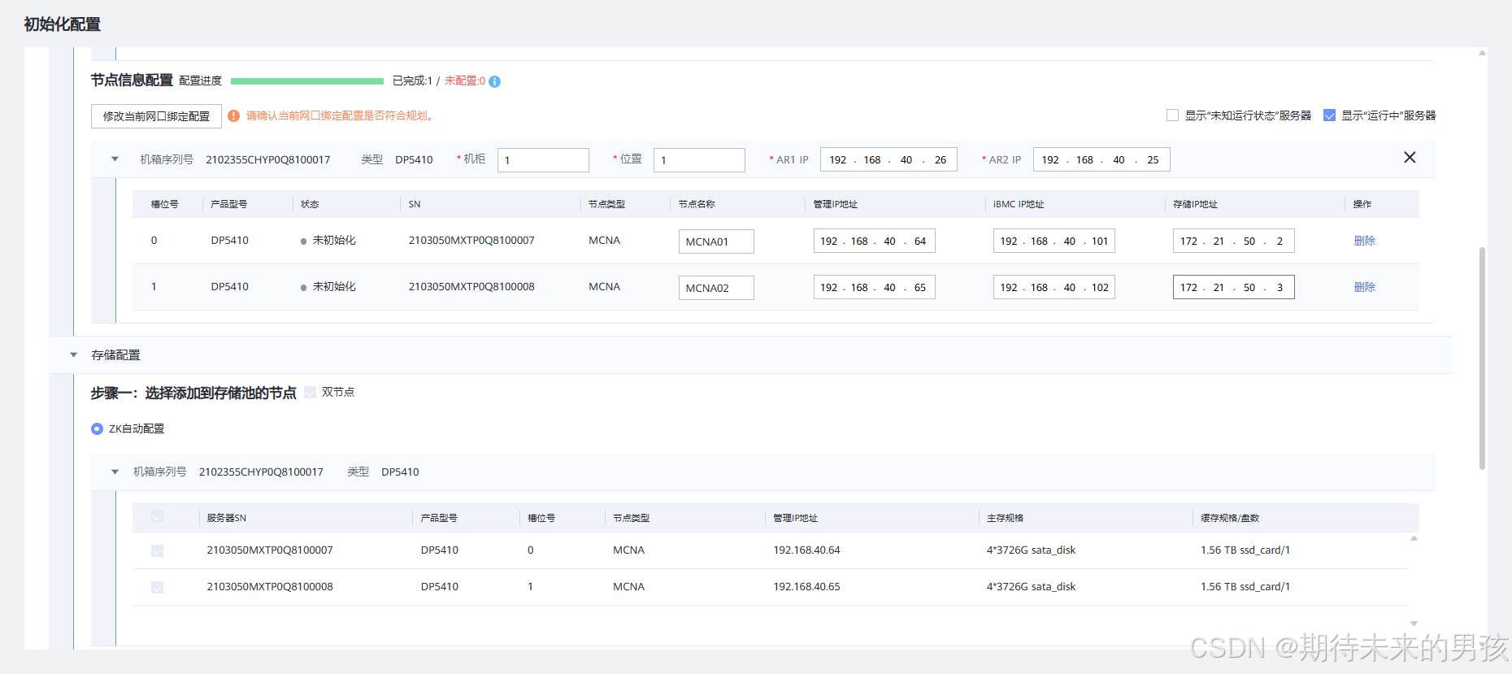Toggle select-all checkbox in 服务器SN header
The image size is (1512, 674).
coord(157,516)
